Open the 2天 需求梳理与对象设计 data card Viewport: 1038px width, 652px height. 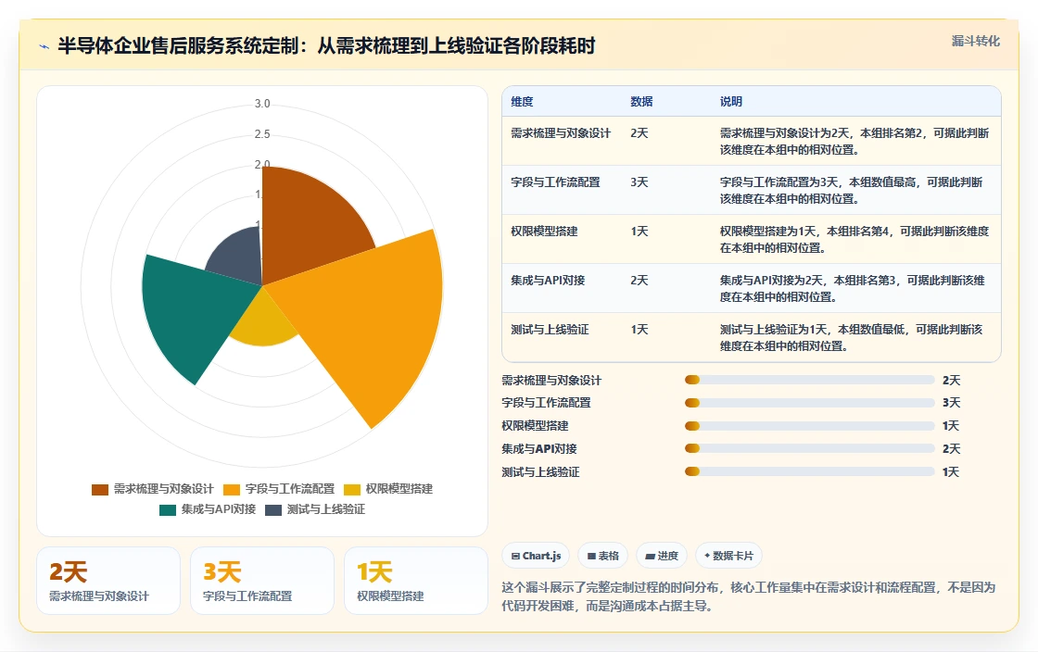pos(108,581)
